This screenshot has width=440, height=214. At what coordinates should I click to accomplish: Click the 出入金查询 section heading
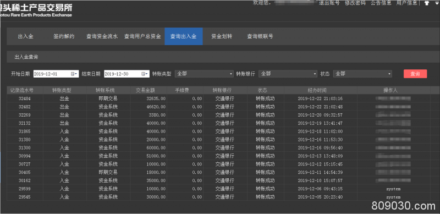[26, 57]
